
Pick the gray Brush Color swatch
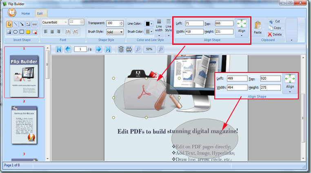click(148, 32)
